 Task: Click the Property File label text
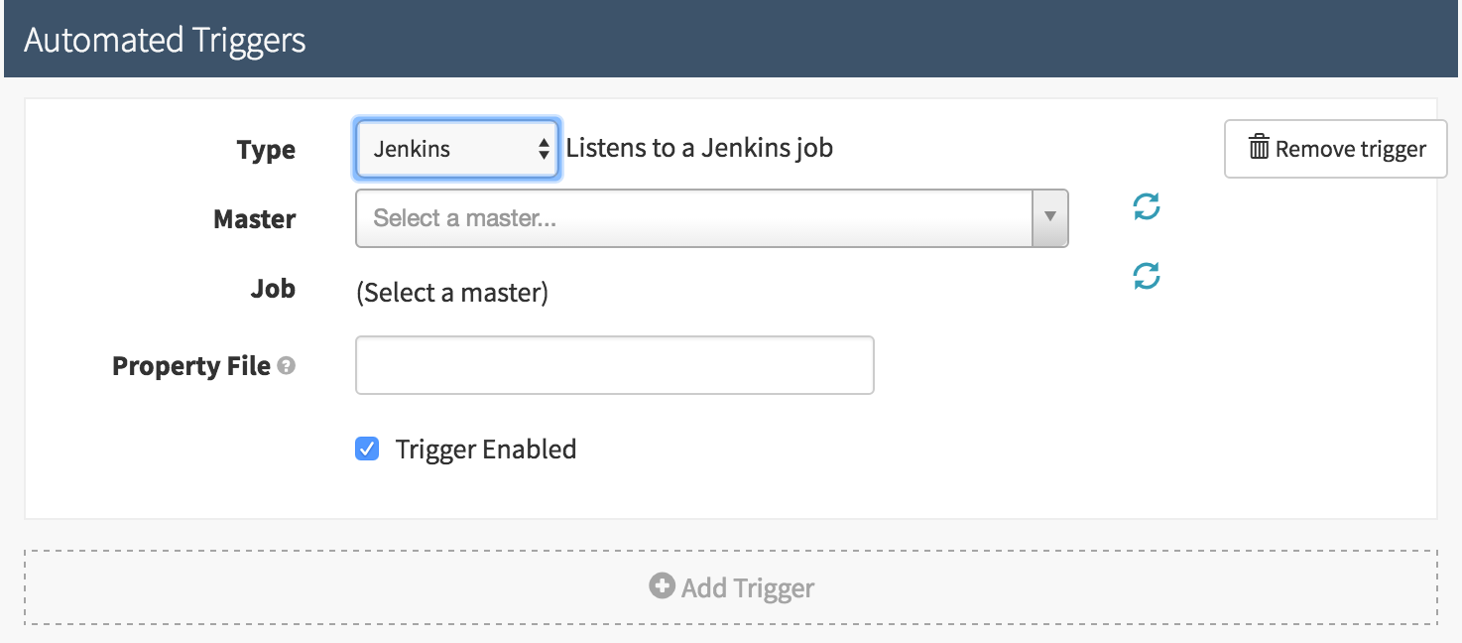pyautogui.click(x=191, y=366)
